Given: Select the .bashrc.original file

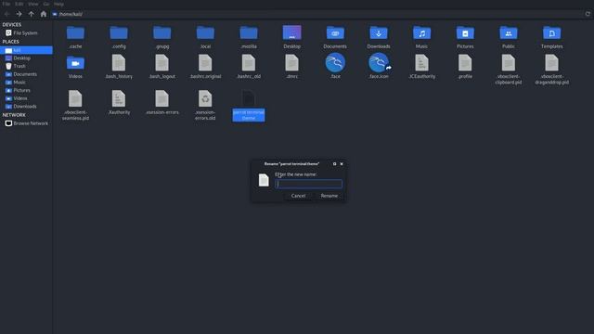Looking at the screenshot, I should [205, 63].
